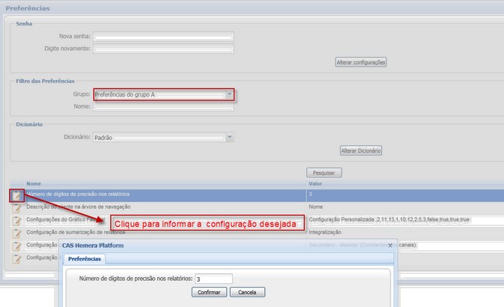Click the precision digits input in dialog

pos(213,279)
